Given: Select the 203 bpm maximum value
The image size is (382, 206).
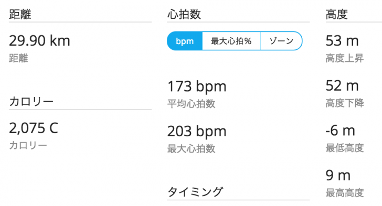Looking at the screenshot, I should pos(197,132).
